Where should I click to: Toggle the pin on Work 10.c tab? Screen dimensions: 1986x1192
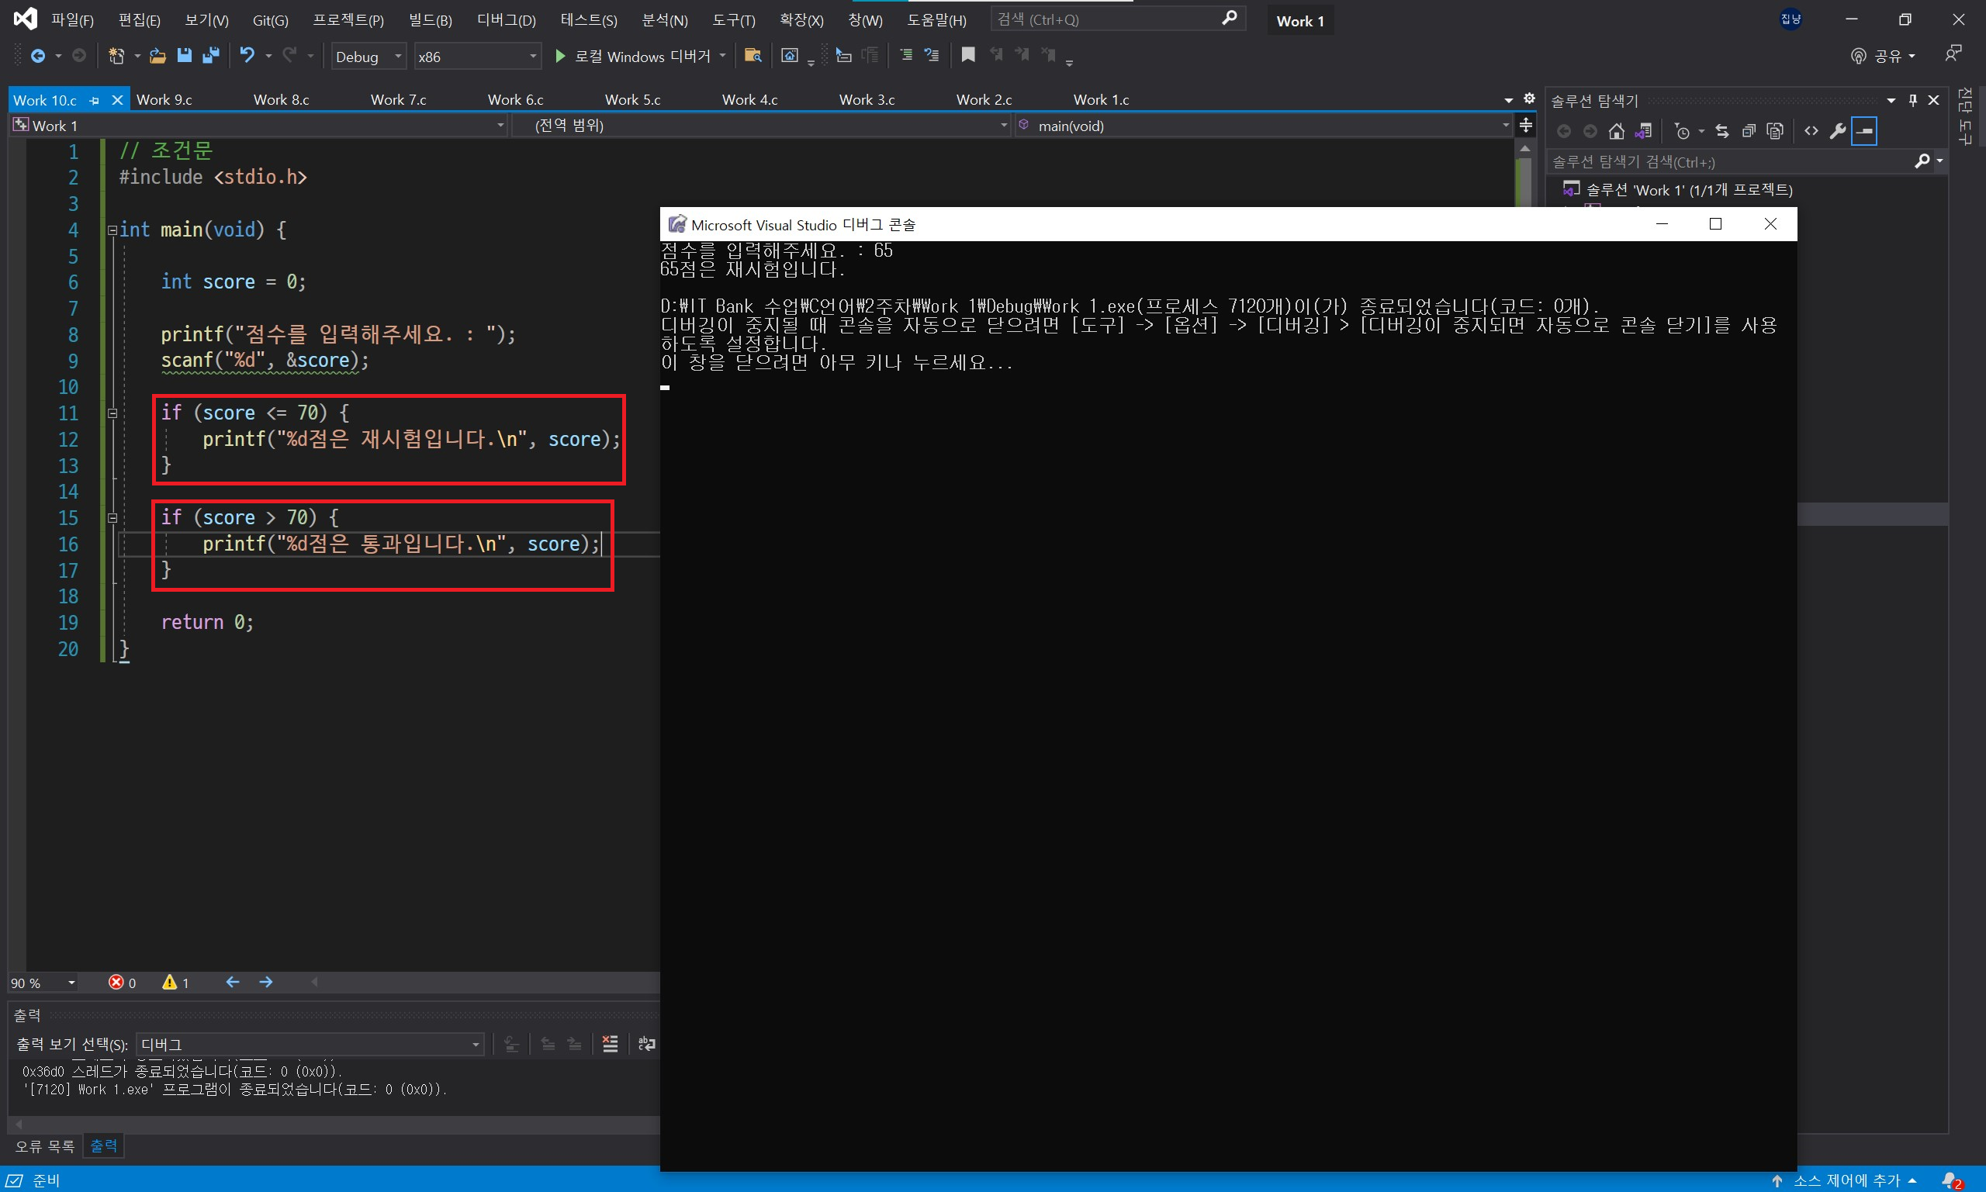click(95, 100)
